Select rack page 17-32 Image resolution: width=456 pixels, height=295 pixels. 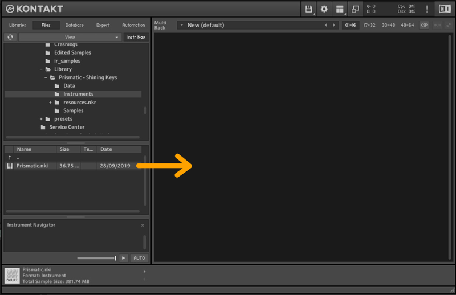pyautogui.click(x=369, y=25)
